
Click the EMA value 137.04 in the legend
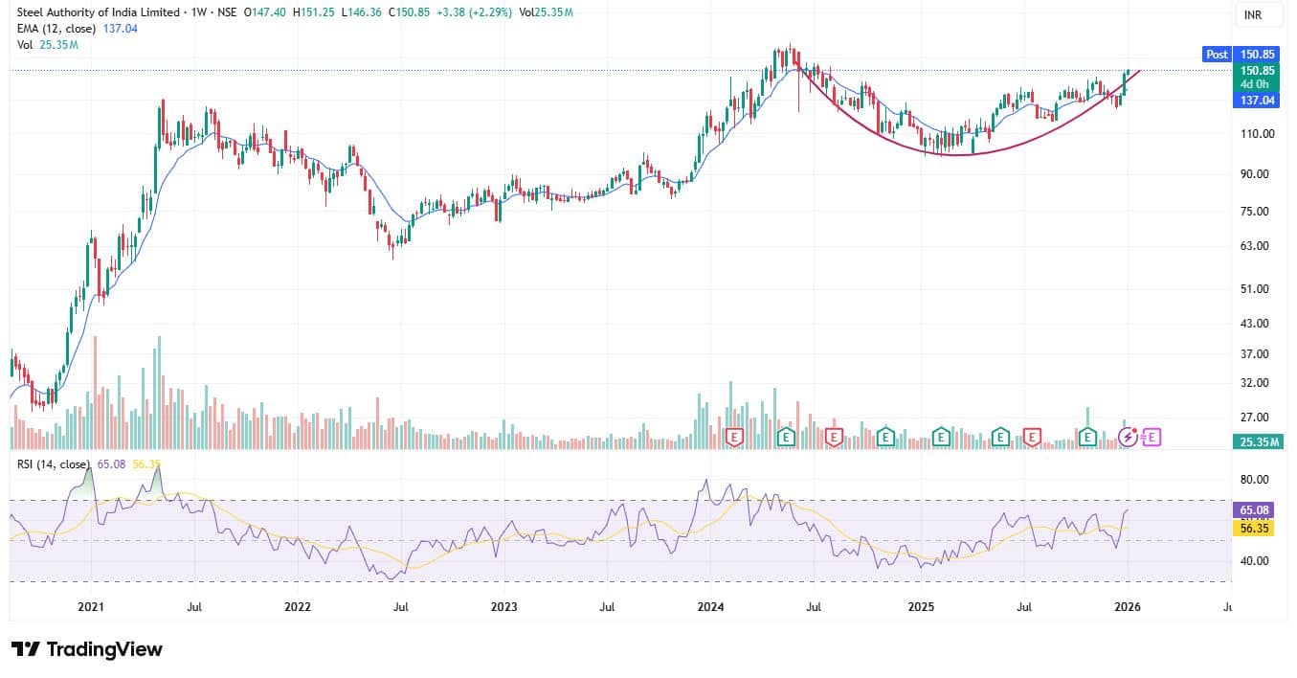pos(120,29)
